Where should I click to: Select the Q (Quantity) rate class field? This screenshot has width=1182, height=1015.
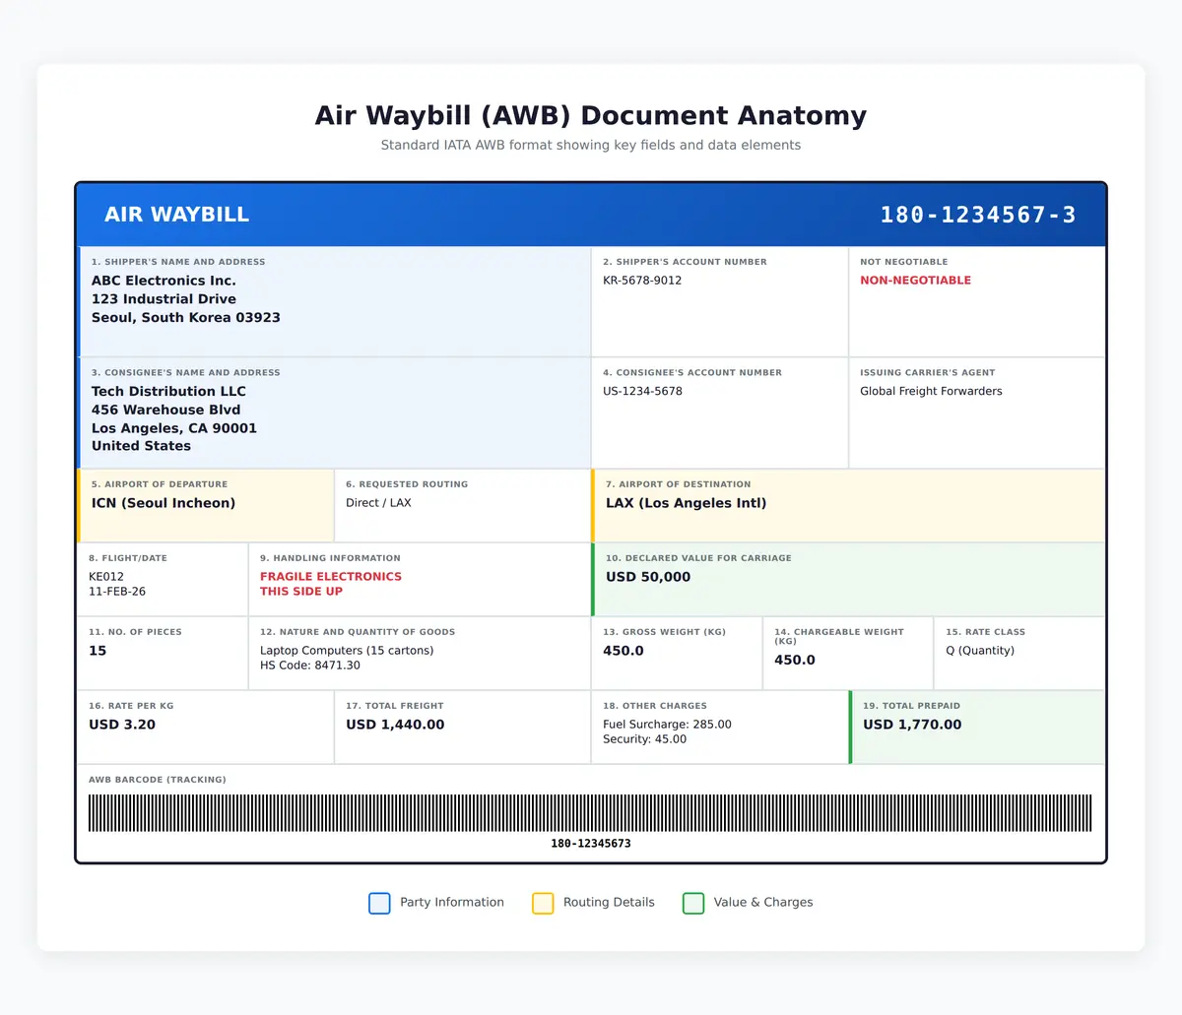980,651
